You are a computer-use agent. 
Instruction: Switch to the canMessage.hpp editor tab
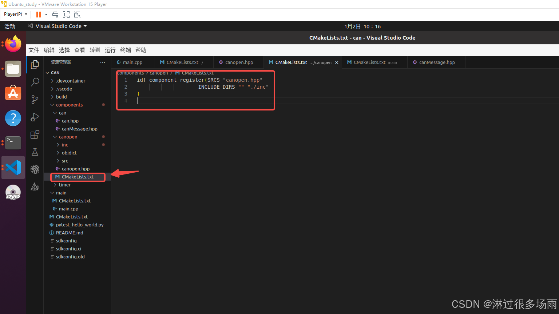[436, 63]
